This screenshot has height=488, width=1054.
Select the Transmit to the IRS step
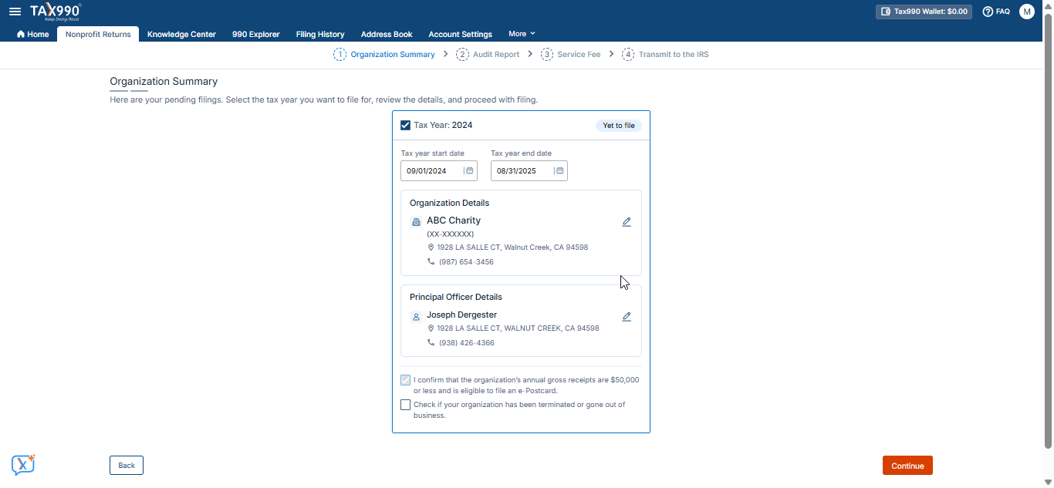[665, 55]
